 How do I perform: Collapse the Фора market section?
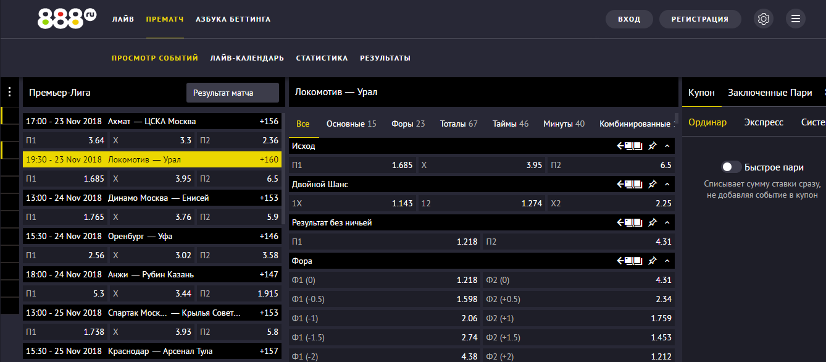667,261
